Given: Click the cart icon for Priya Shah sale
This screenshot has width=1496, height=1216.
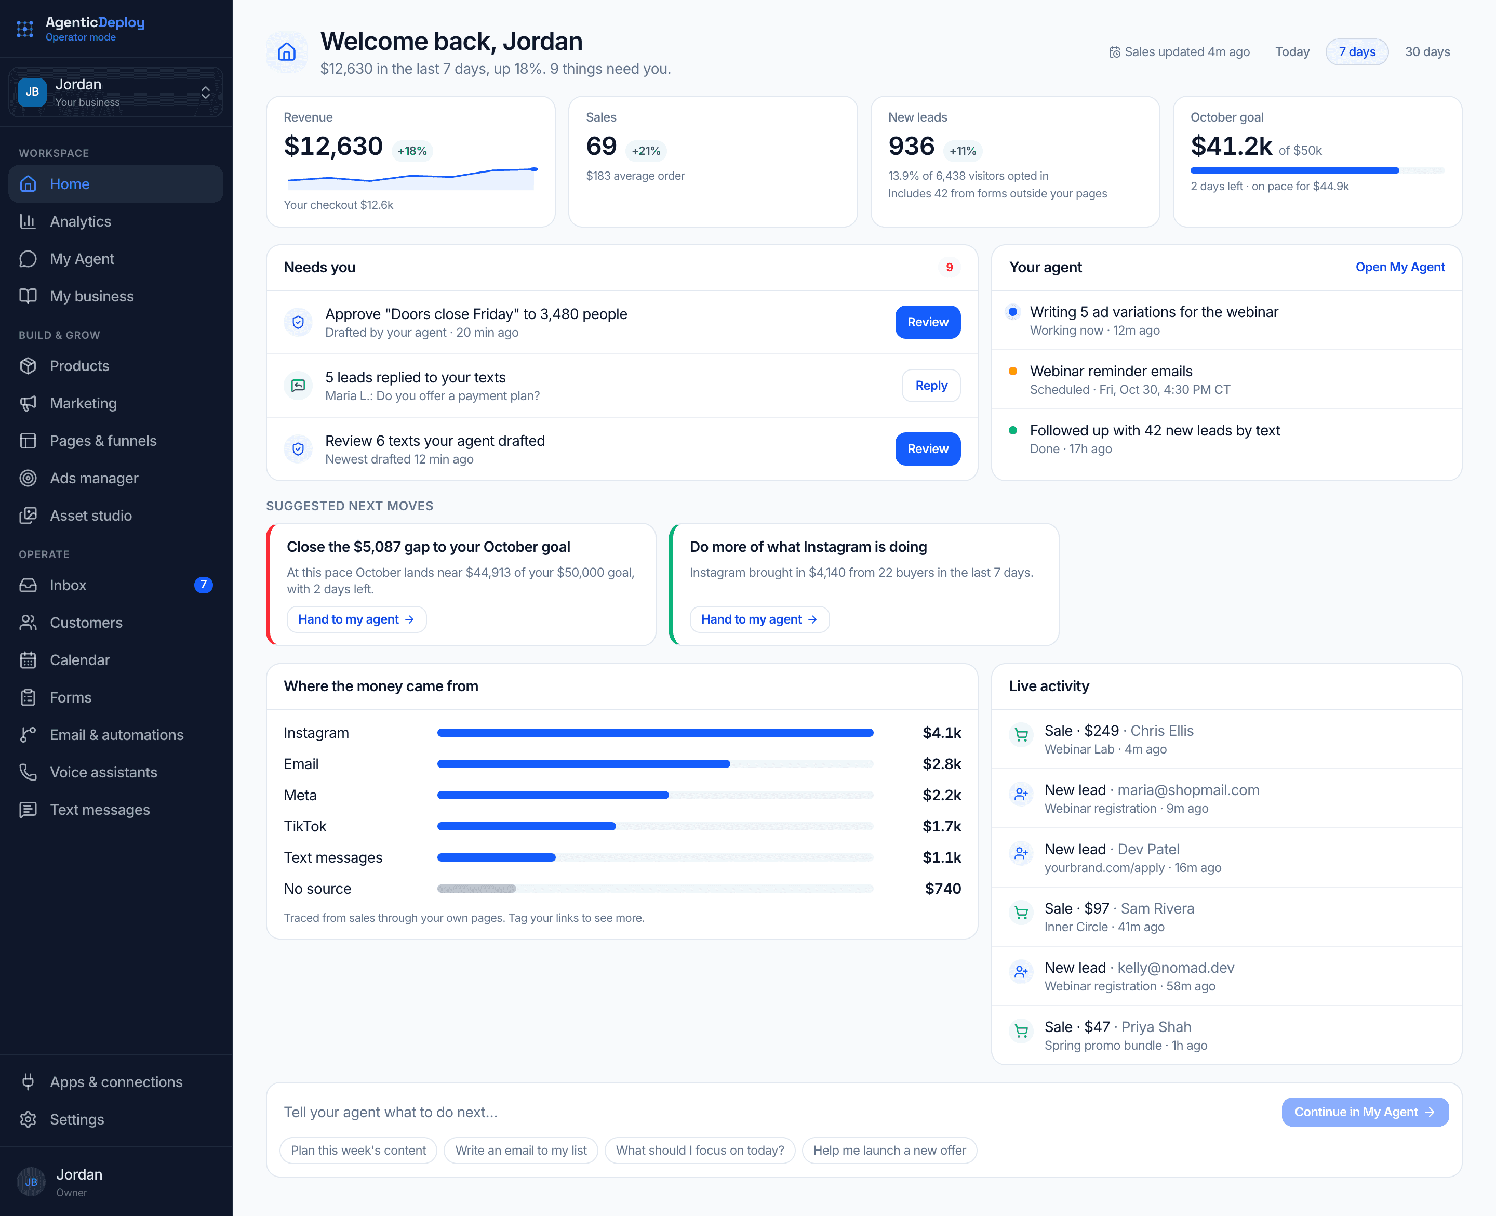Looking at the screenshot, I should click(1021, 1031).
